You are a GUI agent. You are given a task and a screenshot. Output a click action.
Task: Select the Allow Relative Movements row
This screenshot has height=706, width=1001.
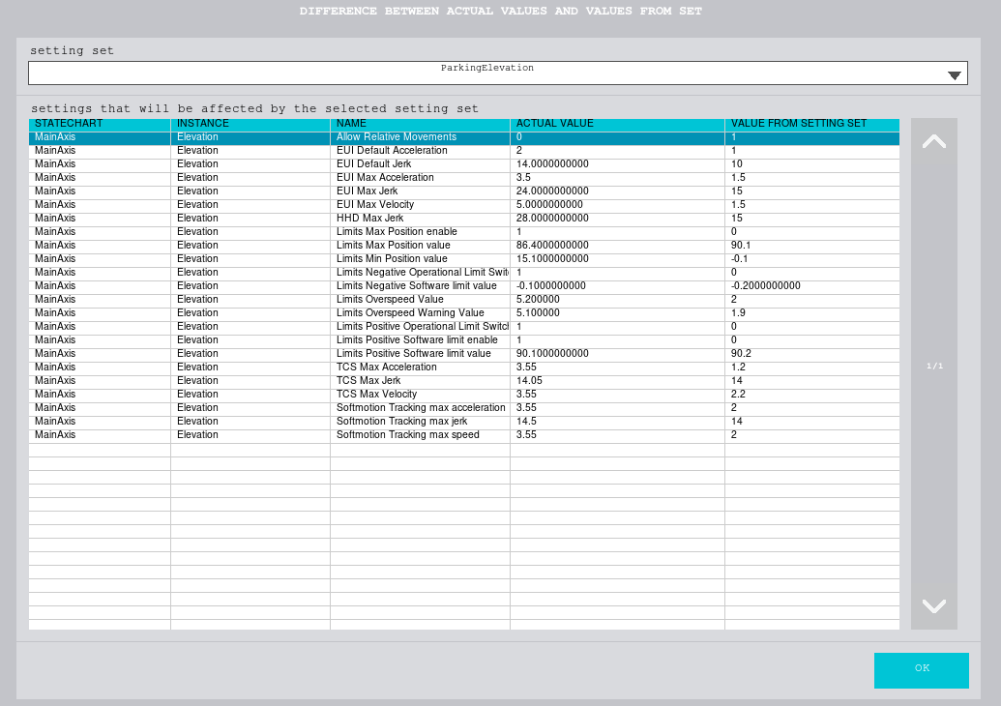tap(464, 137)
